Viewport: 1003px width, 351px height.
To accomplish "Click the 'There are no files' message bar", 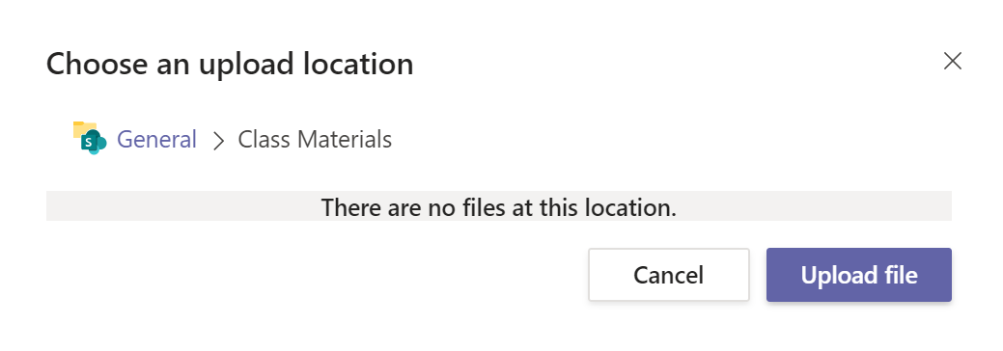I will (x=499, y=206).
